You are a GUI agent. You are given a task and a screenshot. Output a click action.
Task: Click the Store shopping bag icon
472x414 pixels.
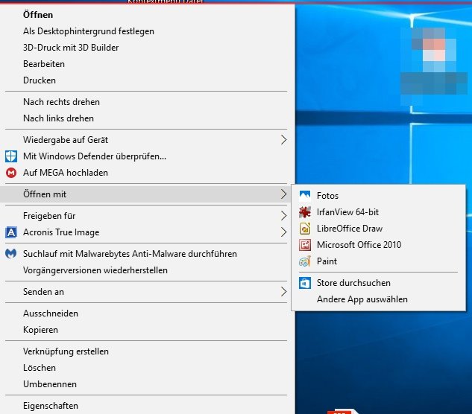tap(305, 283)
